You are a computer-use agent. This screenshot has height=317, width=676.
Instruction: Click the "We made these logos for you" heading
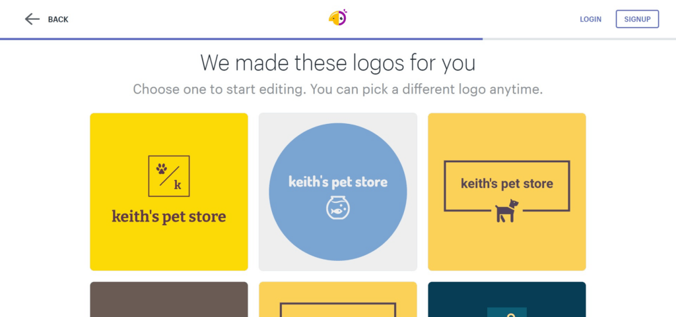point(337,63)
